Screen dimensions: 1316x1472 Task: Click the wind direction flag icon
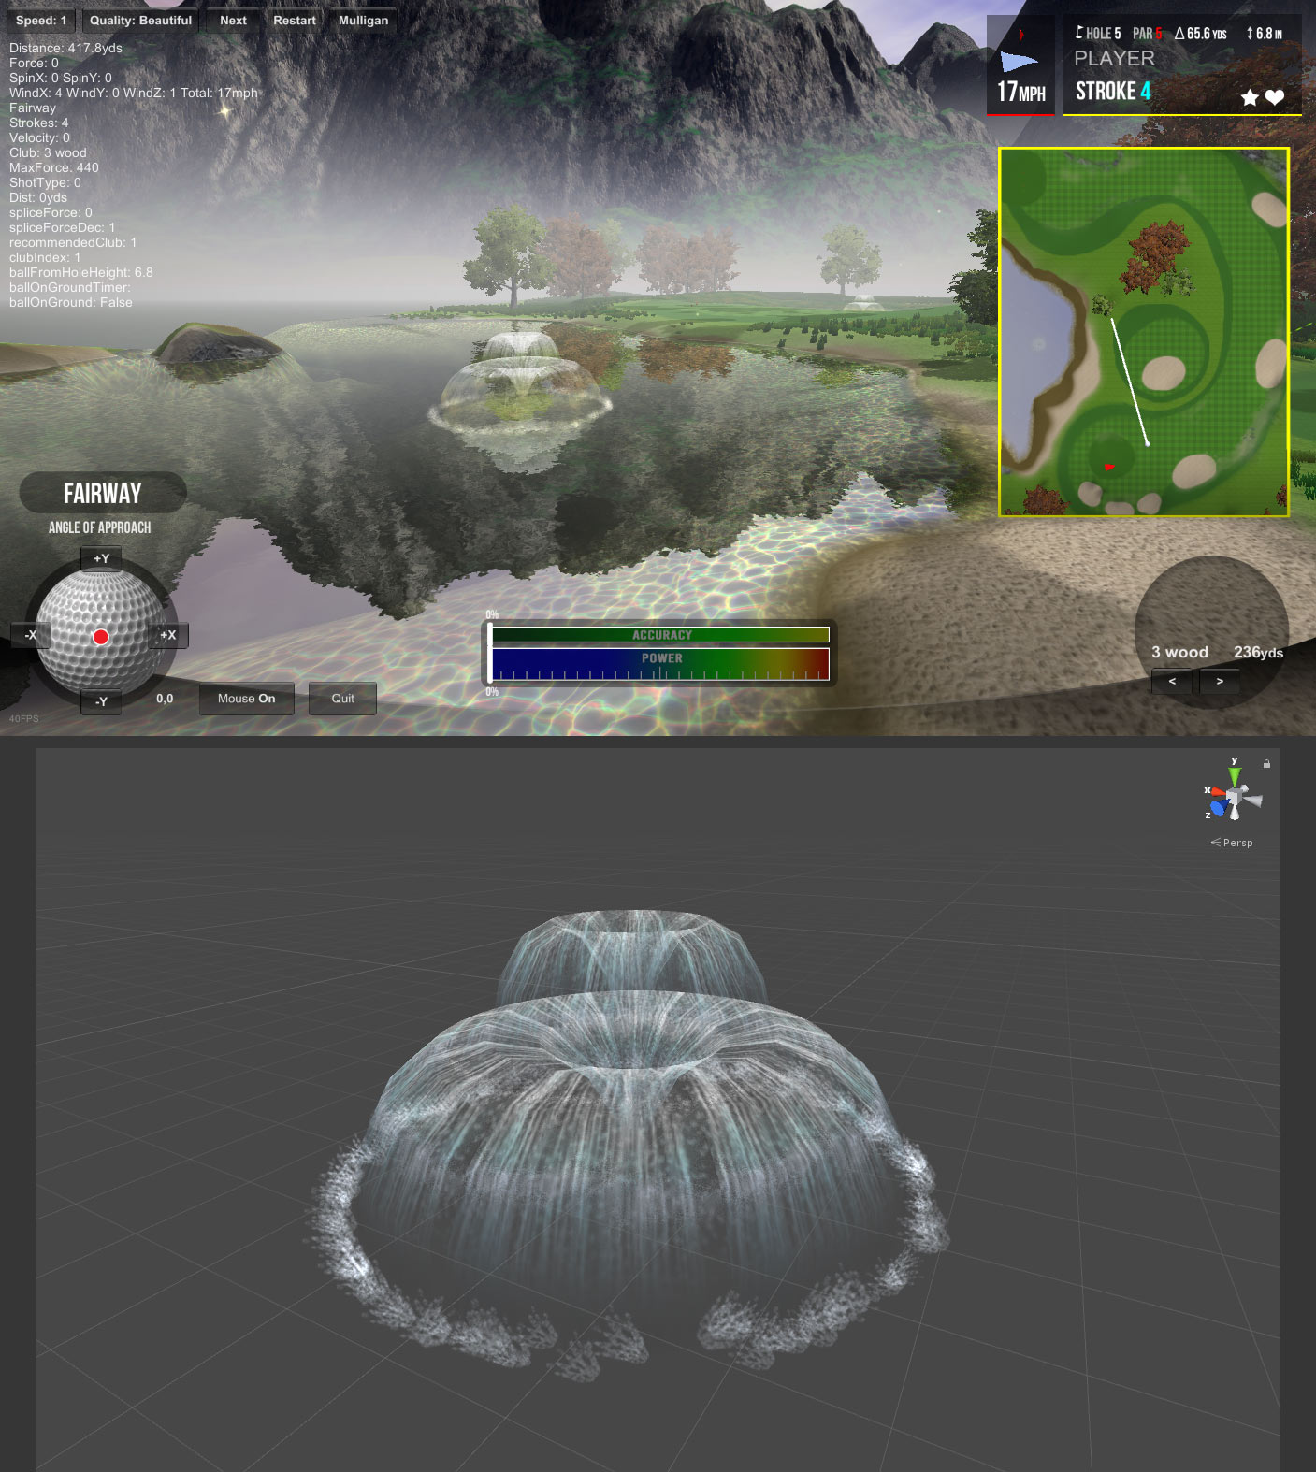[1018, 62]
